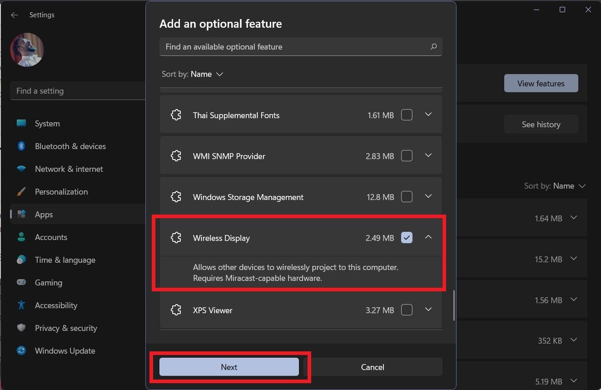Screen dimensions: 601x390
Task: Click the back arrow in Settings
Action: pos(15,15)
